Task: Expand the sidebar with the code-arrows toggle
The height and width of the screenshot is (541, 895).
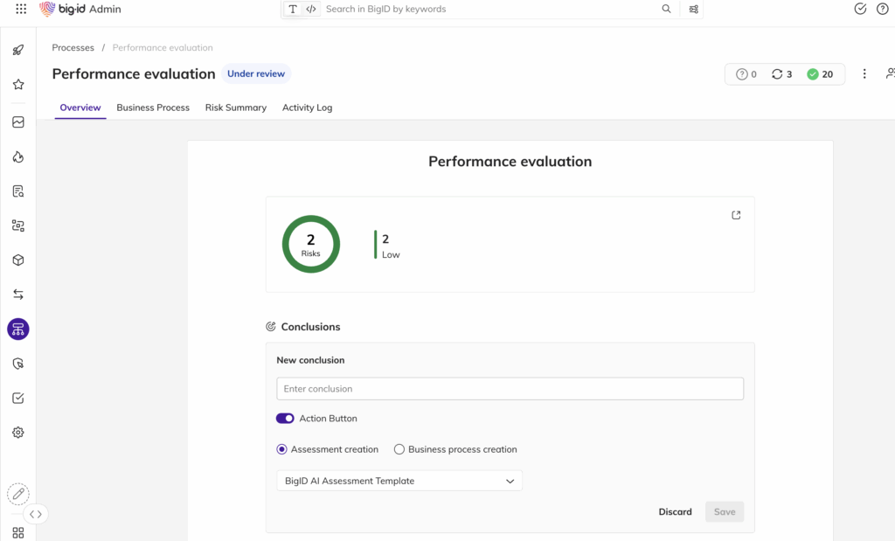Action: 36,514
